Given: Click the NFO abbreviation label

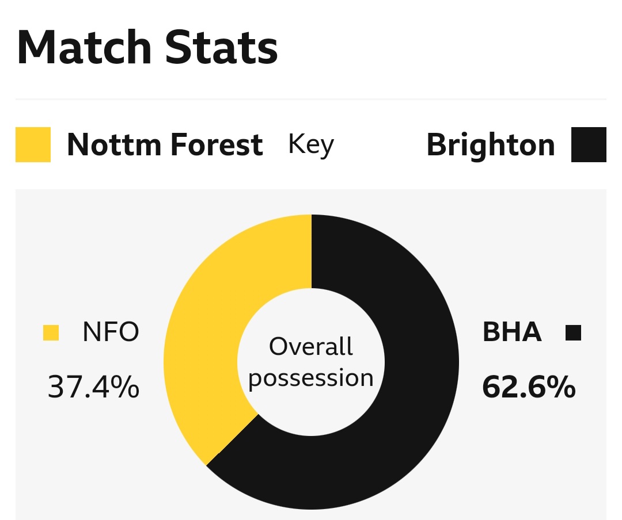Looking at the screenshot, I should 111,332.
